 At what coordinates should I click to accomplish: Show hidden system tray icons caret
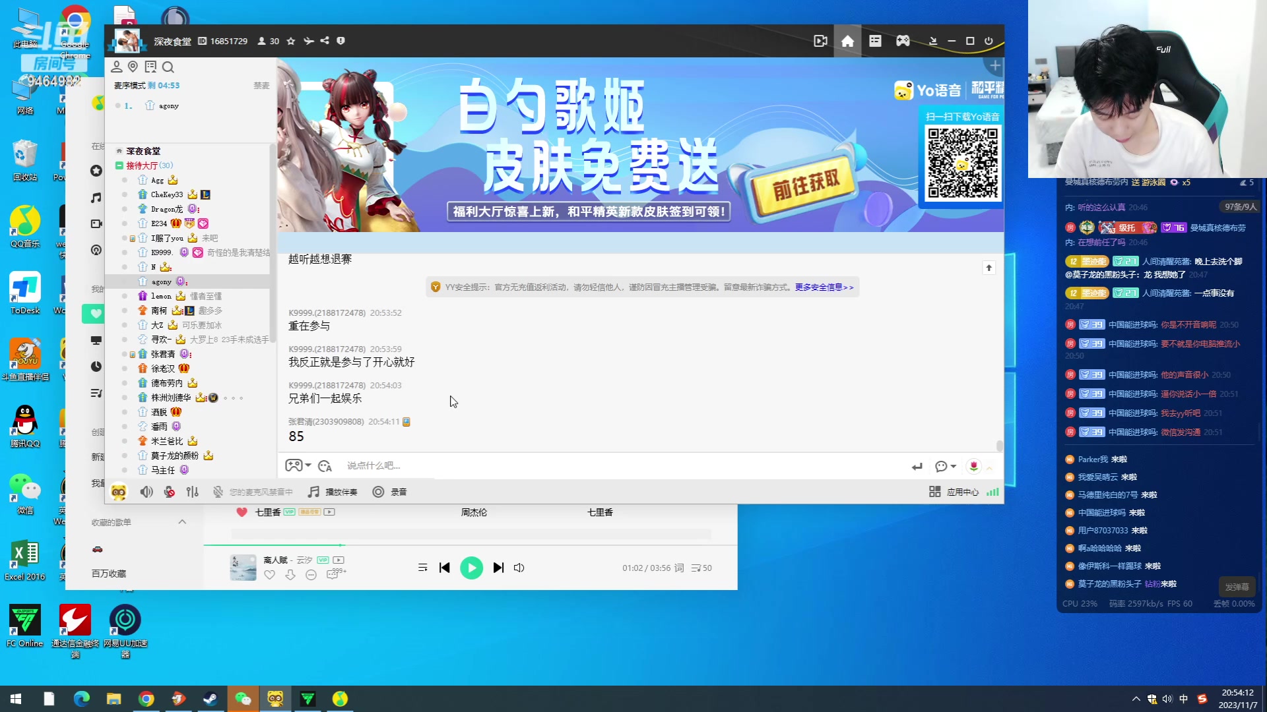click(x=1136, y=699)
